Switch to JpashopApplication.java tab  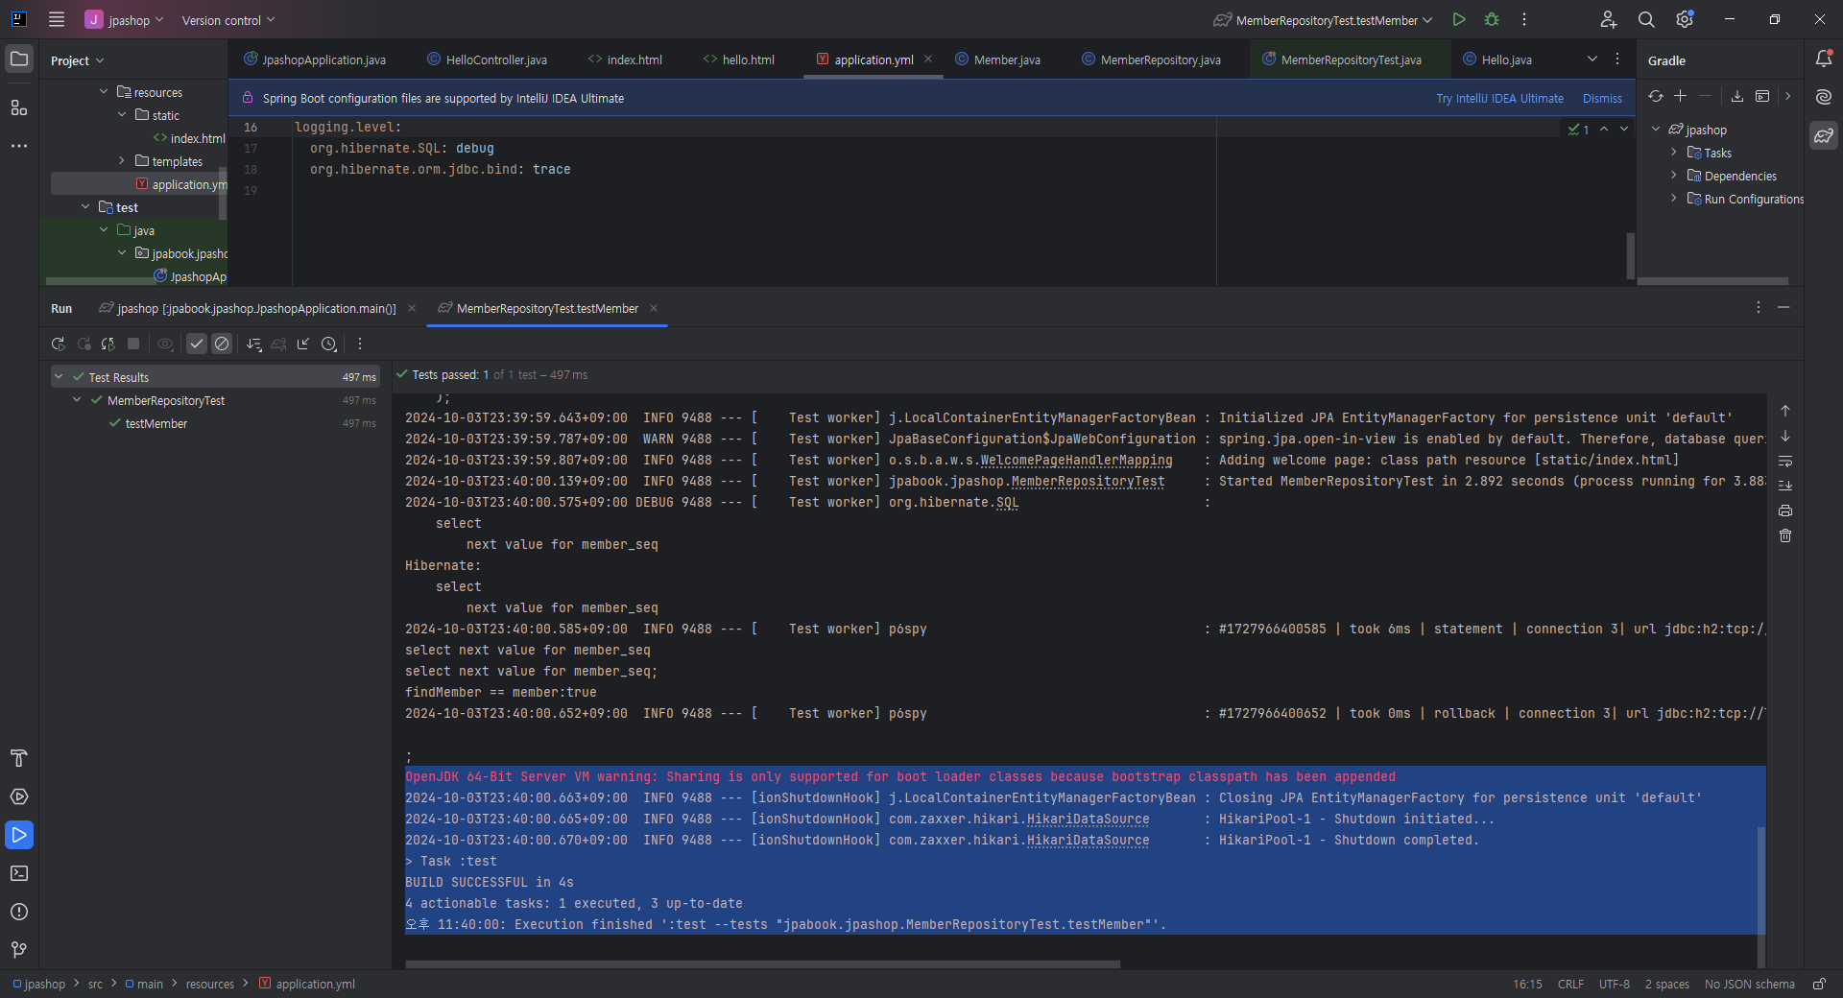pyautogui.click(x=315, y=59)
